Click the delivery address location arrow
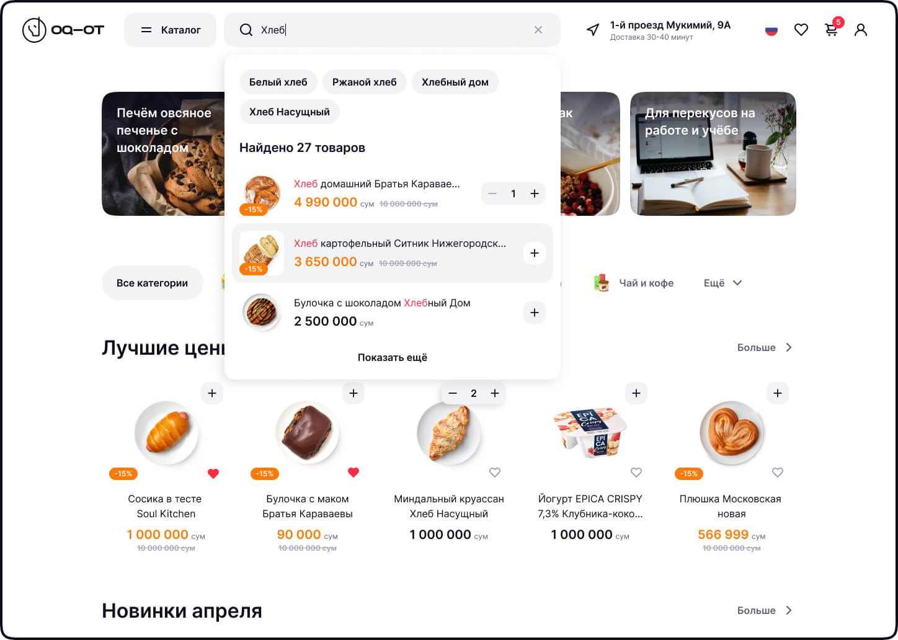898x640 pixels. [593, 30]
